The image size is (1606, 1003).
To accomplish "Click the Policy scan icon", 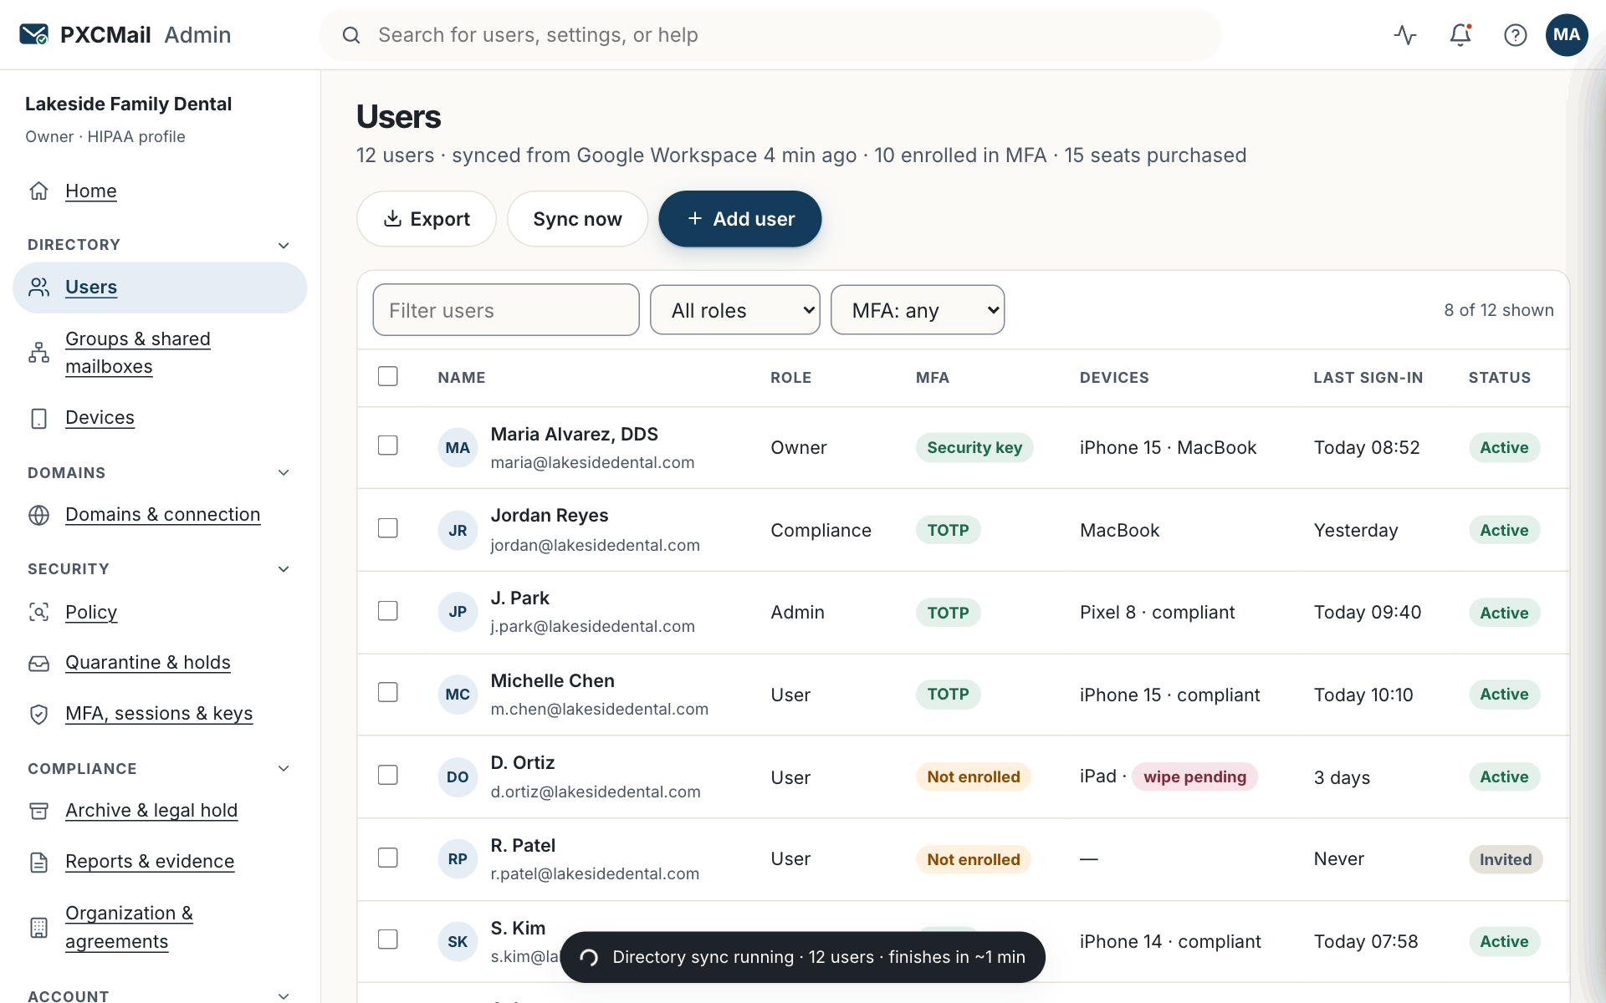I will pyautogui.click(x=38, y=612).
